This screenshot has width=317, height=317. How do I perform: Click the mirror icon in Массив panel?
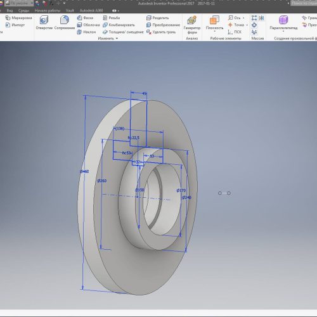pos(261,18)
